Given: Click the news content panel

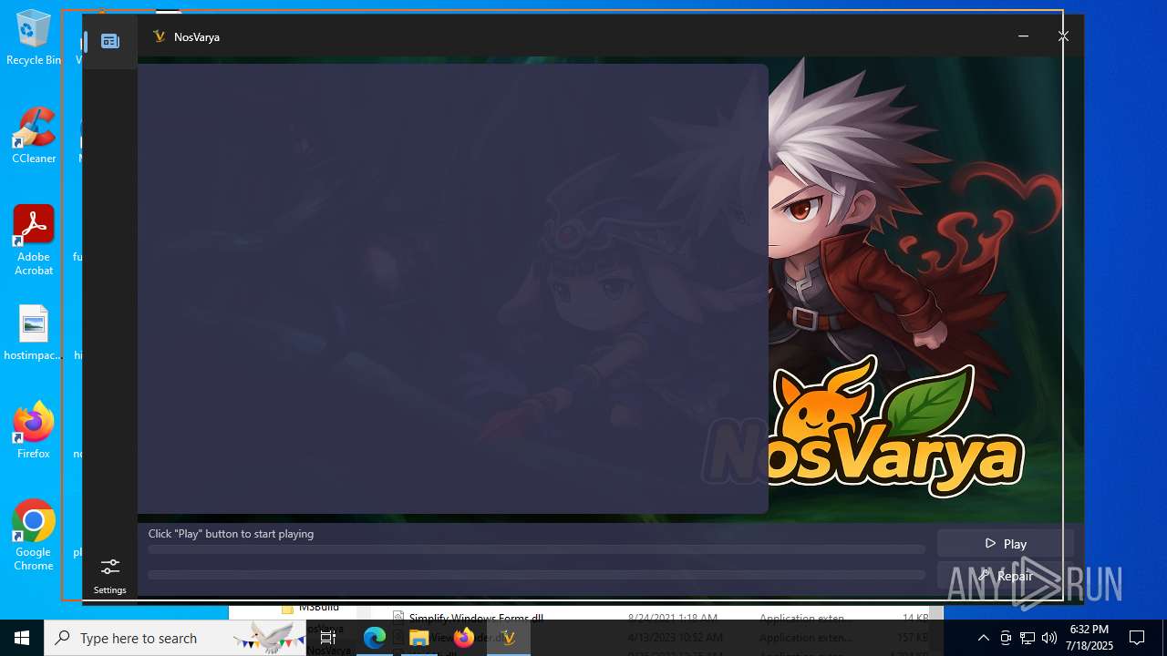Looking at the screenshot, I should [x=453, y=289].
